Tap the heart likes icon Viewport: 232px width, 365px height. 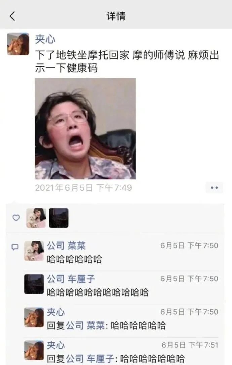click(16, 218)
